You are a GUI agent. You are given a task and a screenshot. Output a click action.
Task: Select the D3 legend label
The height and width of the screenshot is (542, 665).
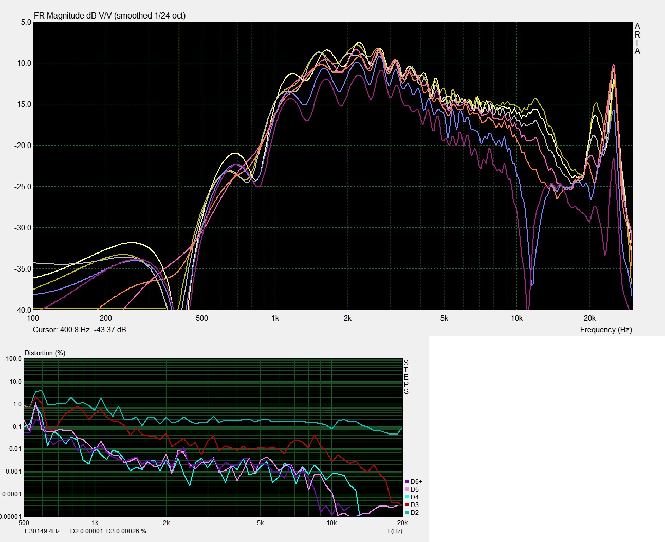tap(415, 505)
